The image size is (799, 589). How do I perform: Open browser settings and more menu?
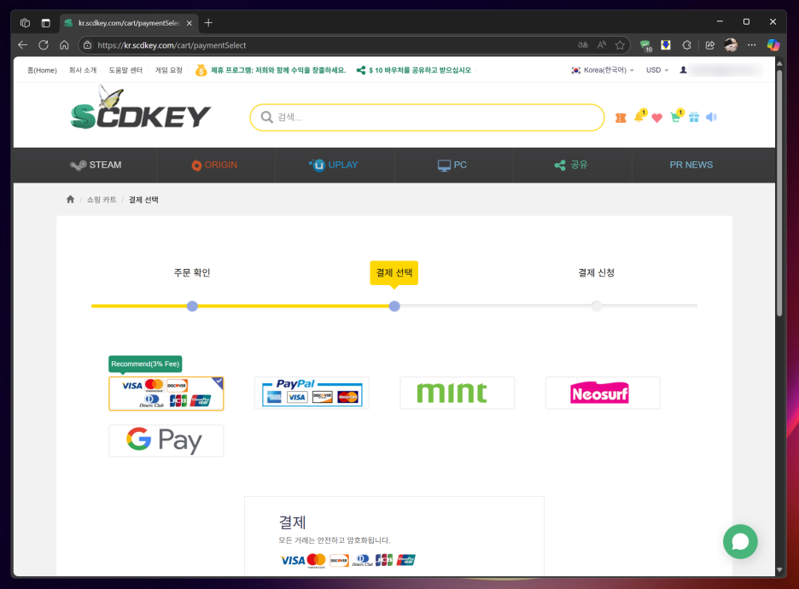pos(751,45)
